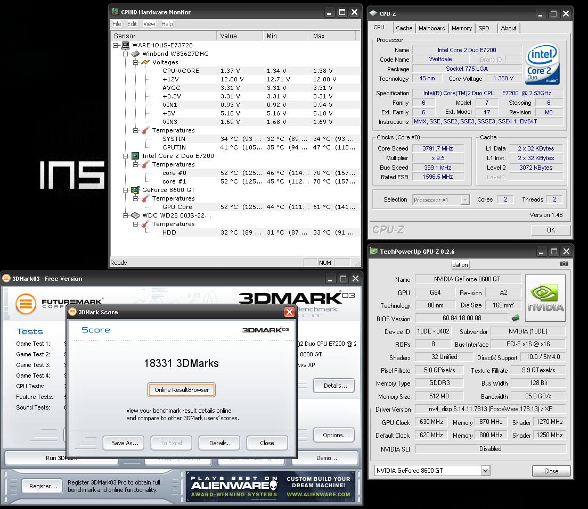Click the thermometer icon under GeForce 8600 GT

[x=145, y=198]
